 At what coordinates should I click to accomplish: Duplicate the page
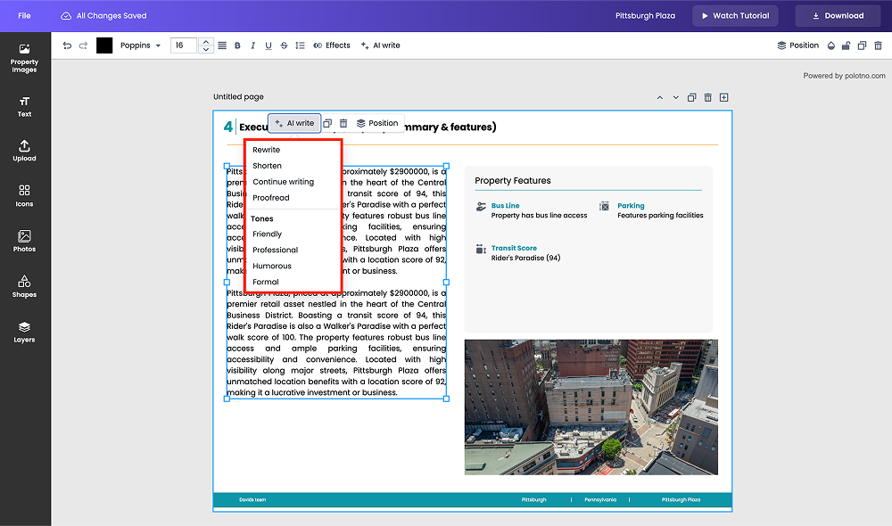(692, 97)
